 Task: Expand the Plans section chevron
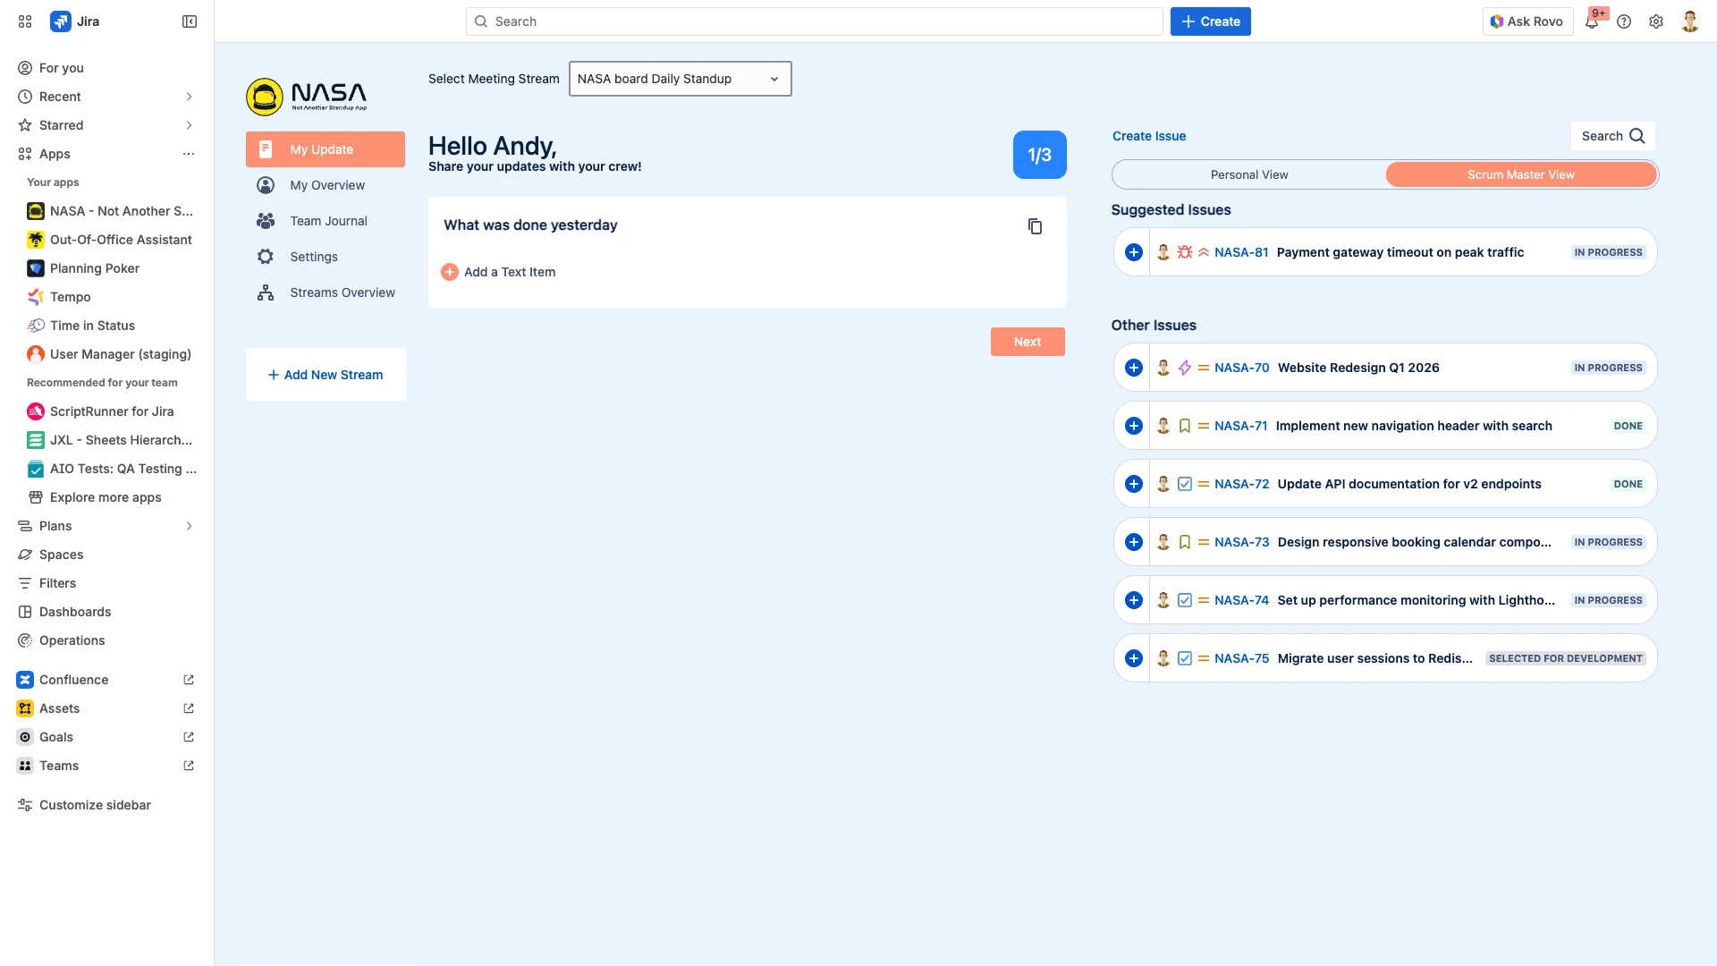pyautogui.click(x=189, y=526)
